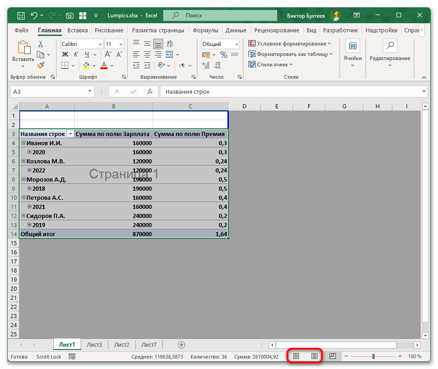Click the zoom slider handle
Image resolution: width=438 pixels, height=369 pixels.
(373, 356)
